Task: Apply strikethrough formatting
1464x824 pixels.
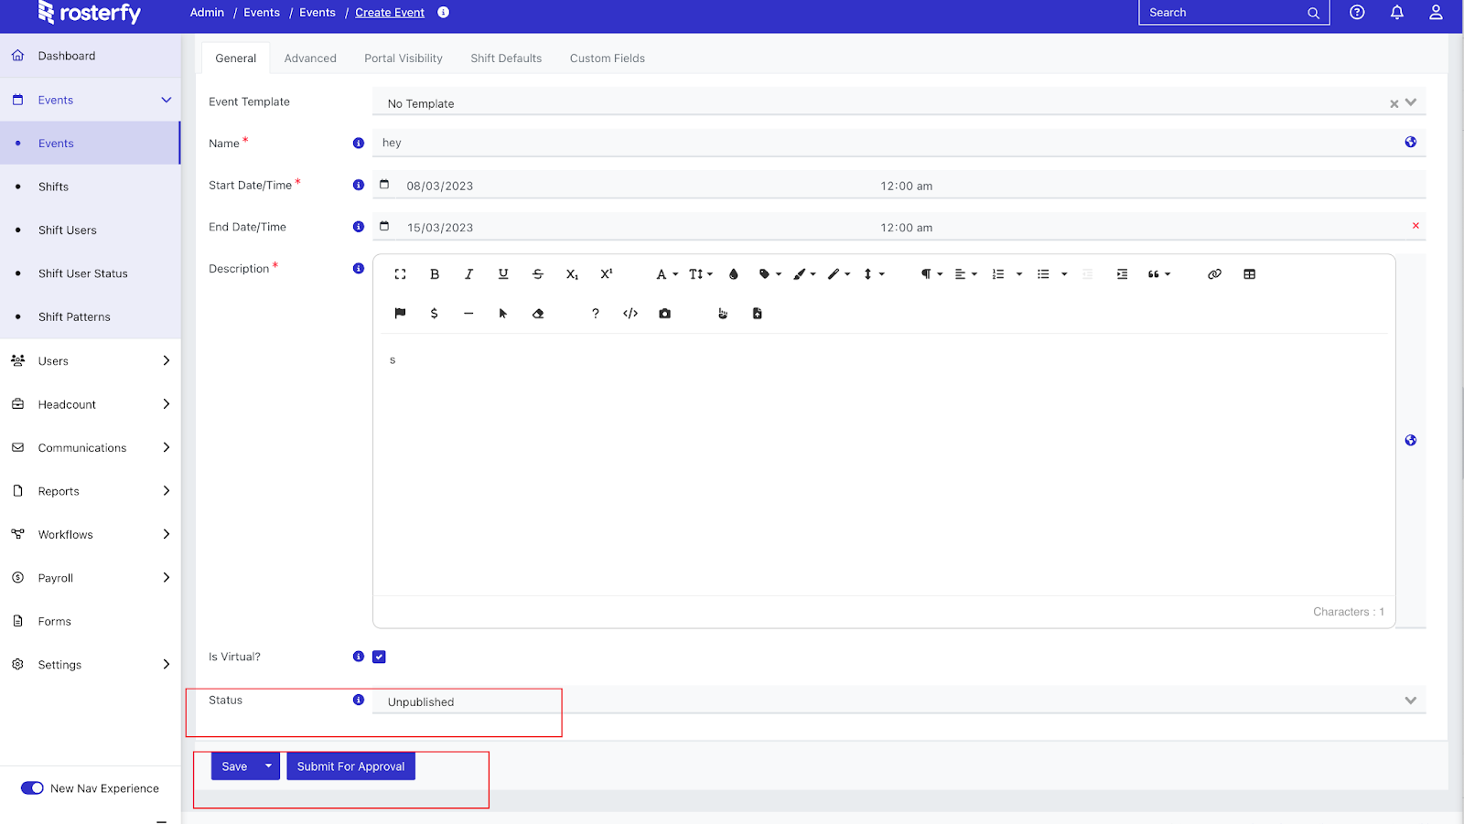Action: tap(538, 274)
